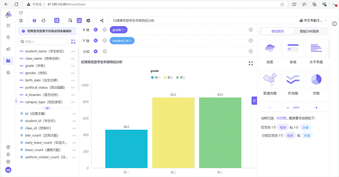This screenshot has width=339, height=177.
Task: Click the field search input box
Action: [x=43, y=42]
